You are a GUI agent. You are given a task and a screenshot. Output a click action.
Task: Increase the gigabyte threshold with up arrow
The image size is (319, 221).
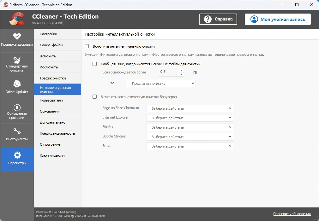(181, 71)
